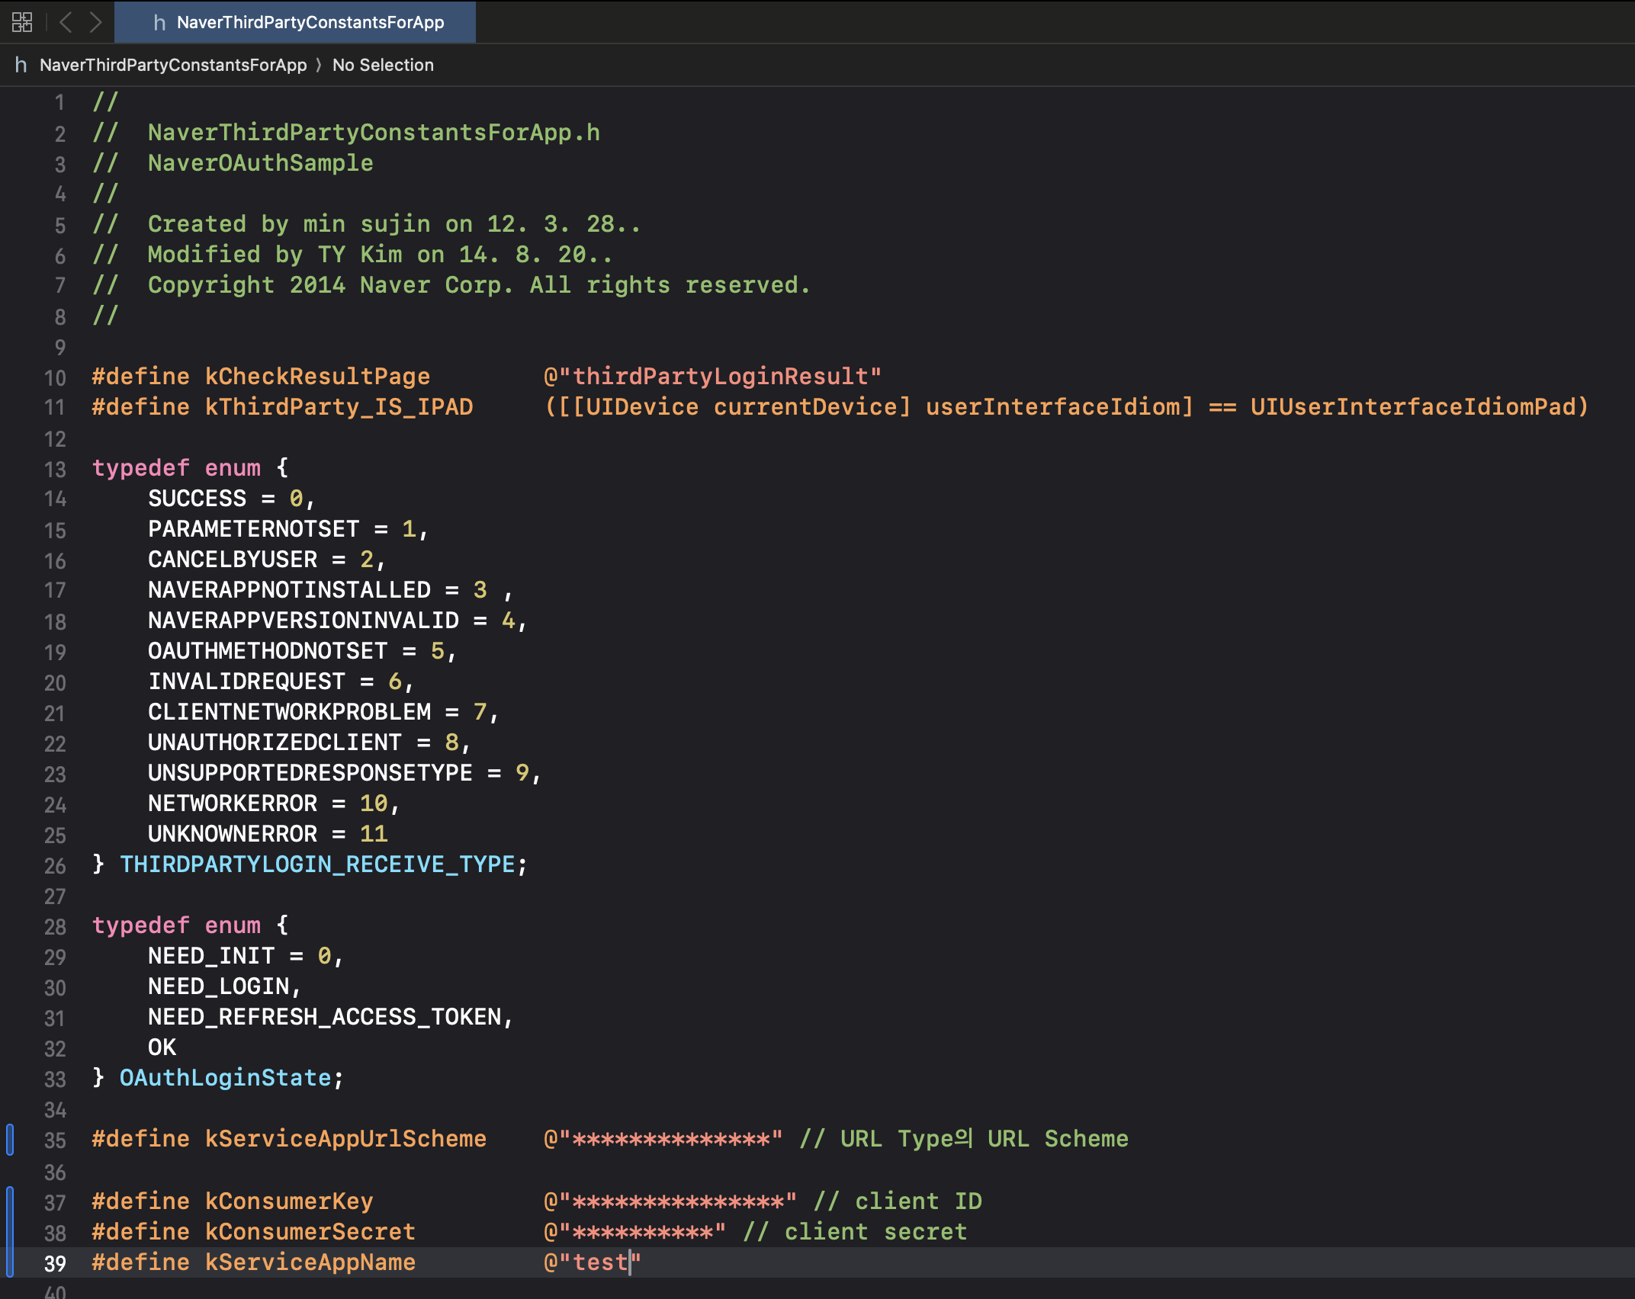Image resolution: width=1635 pixels, height=1299 pixels.
Task: Click the THIRDPARTYLOGIN_RECEIVE_TYPE type name
Action: 317,864
